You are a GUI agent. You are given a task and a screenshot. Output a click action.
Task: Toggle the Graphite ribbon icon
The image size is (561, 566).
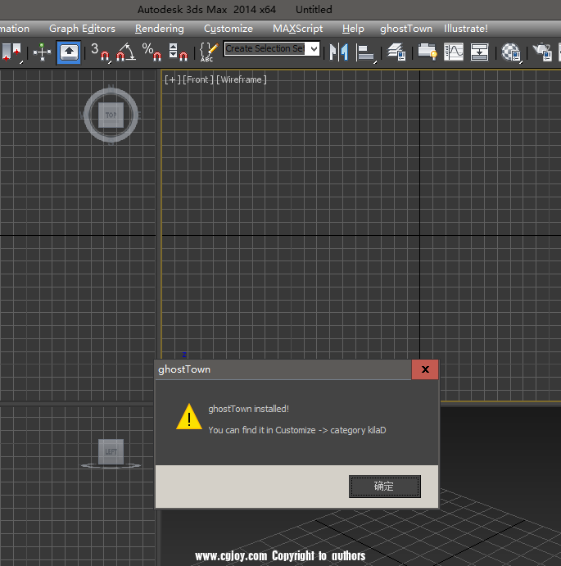tap(428, 52)
